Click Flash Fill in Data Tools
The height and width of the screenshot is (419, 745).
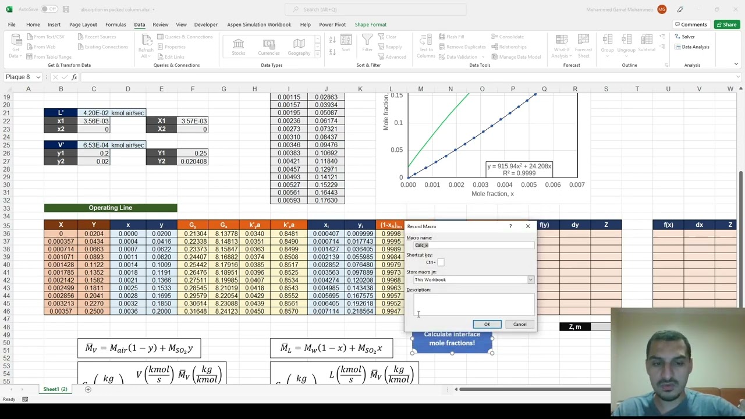click(451, 37)
